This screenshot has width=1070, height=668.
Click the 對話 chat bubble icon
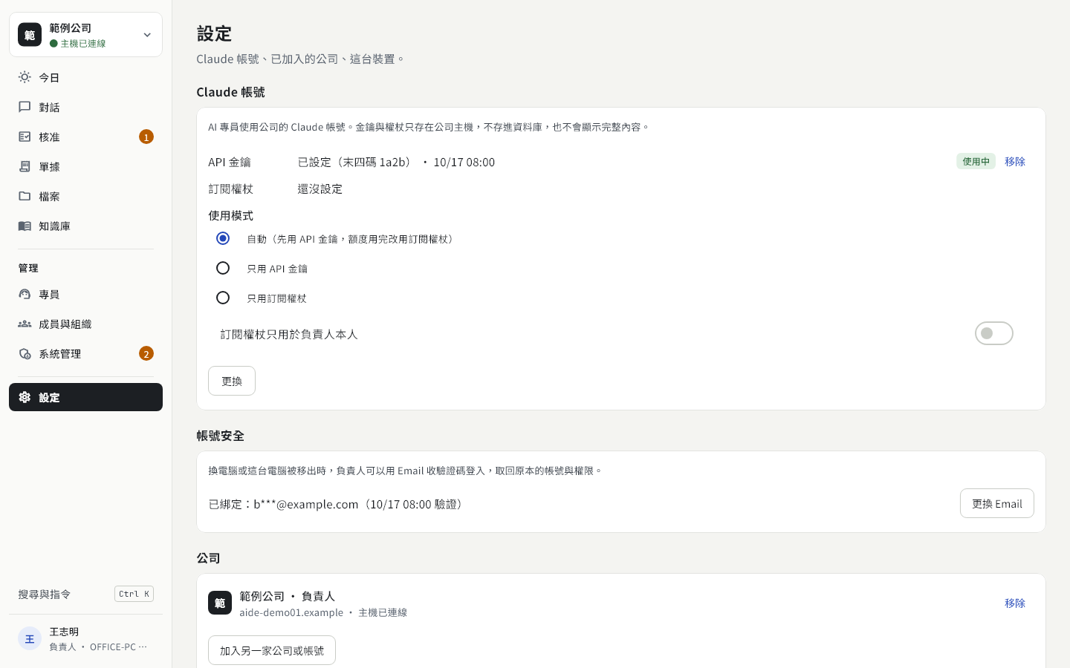[25, 107]
